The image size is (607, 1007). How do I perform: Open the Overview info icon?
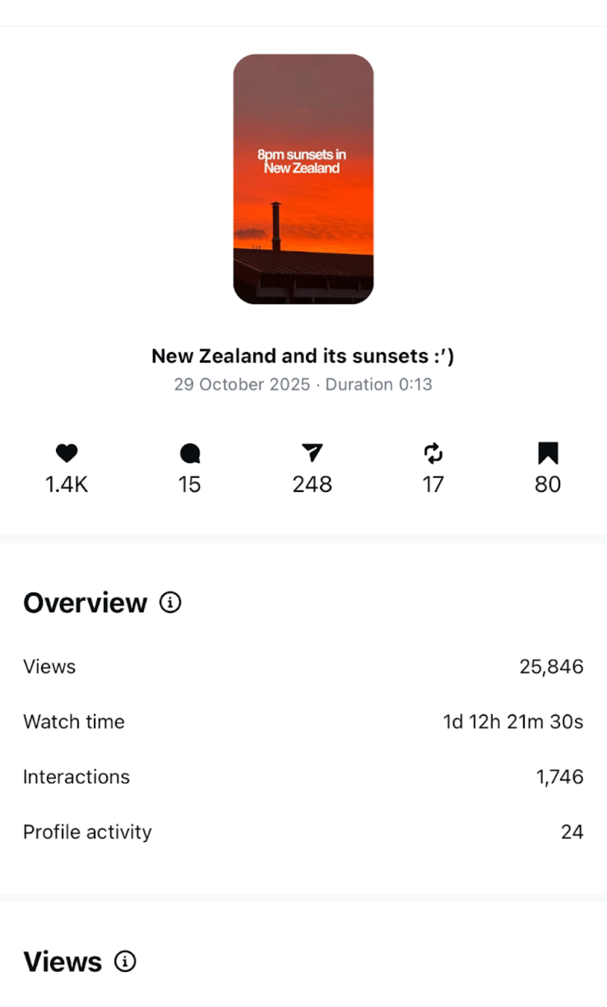(x=170, y=602)
